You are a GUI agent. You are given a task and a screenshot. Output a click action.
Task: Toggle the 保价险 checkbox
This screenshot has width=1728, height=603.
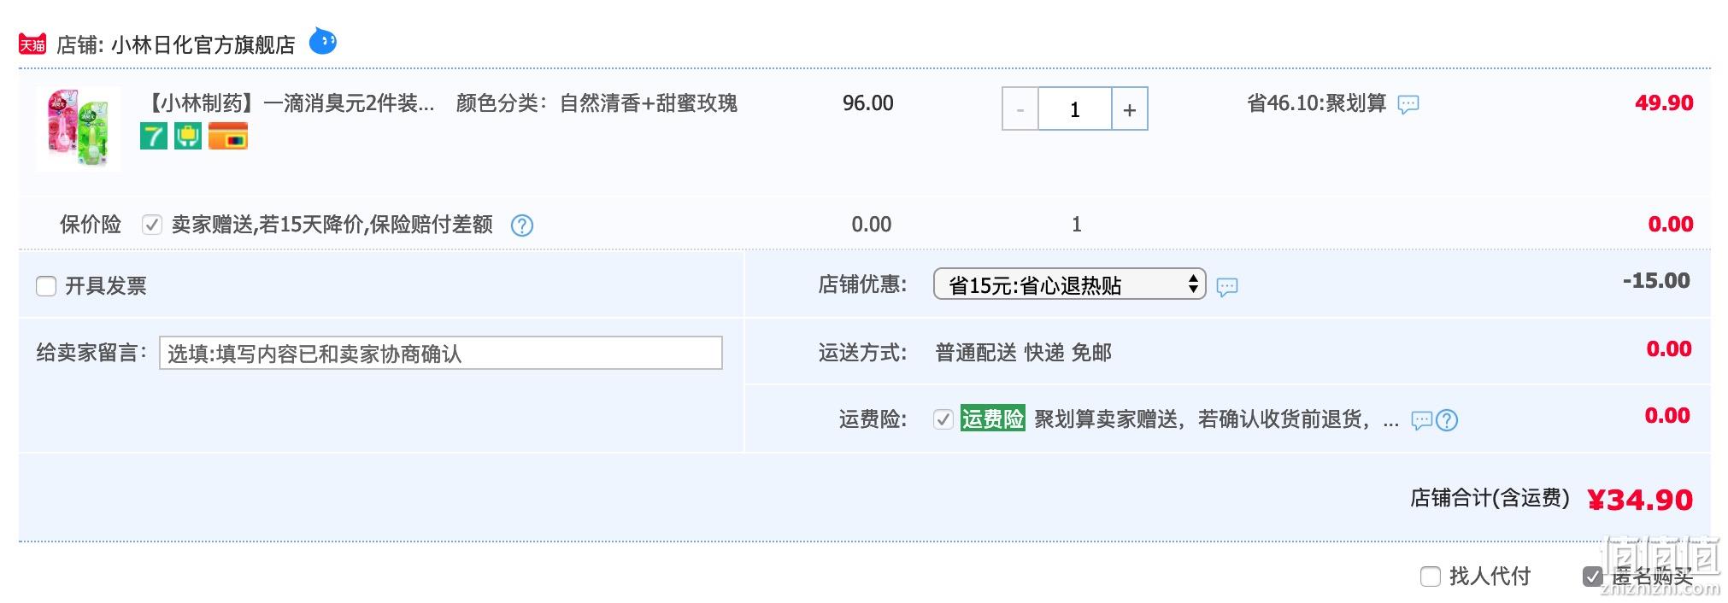click(x=152, y=225)
